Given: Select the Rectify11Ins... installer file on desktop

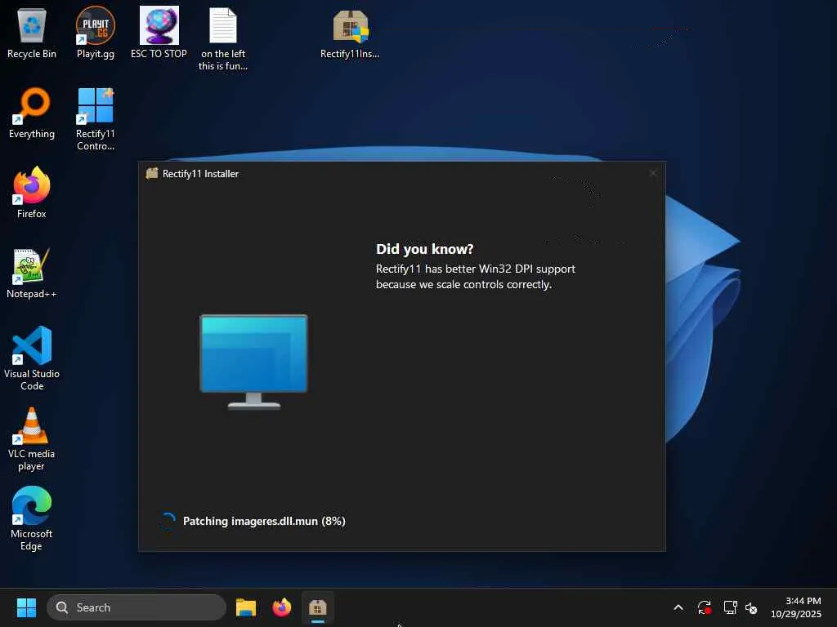Looking at the screenshot, I should pos(350,33).
